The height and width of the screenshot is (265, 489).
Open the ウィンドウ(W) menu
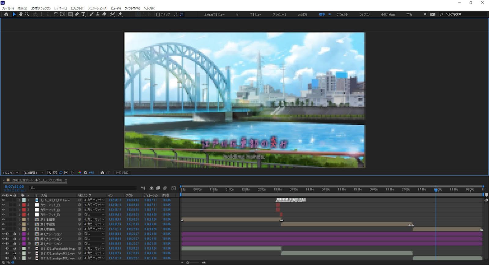click(x=132, y=8)
